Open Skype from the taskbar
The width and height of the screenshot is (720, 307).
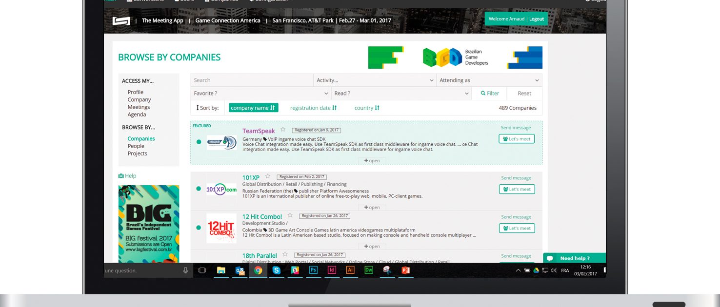click(277, 270)
